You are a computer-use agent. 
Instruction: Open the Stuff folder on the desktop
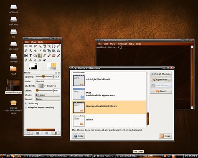pyautogui.click(x=13, y=70)
